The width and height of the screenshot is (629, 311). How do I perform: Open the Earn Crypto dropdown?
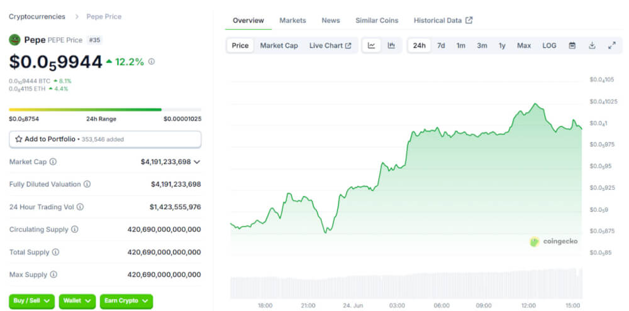(x=126, y=301)
